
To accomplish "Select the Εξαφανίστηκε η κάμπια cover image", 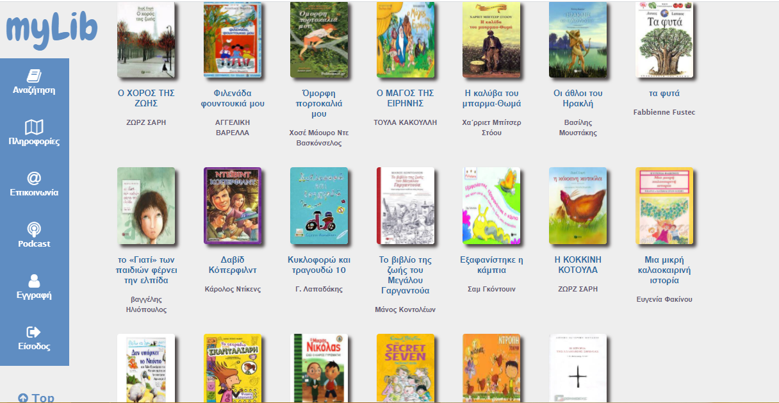I will click(491, 206).
